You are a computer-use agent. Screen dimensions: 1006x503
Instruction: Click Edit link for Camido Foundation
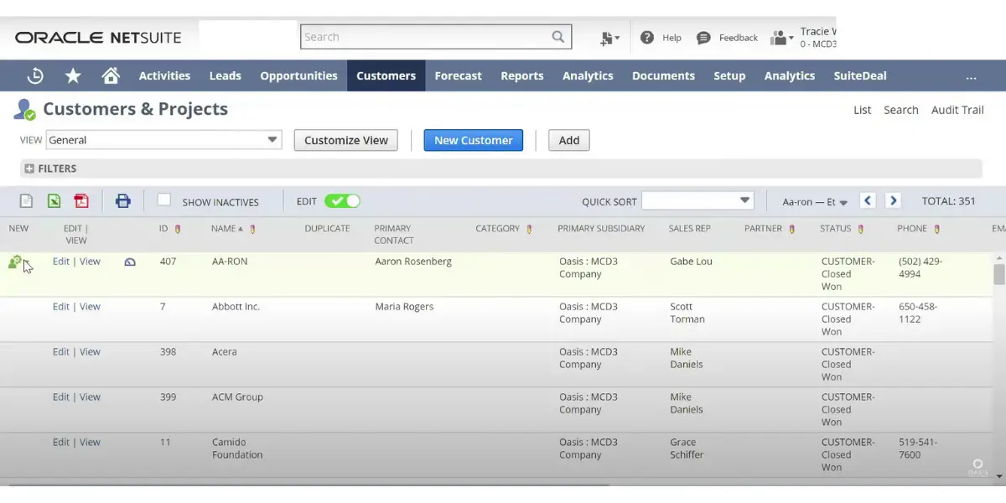(x=61, y=443)
